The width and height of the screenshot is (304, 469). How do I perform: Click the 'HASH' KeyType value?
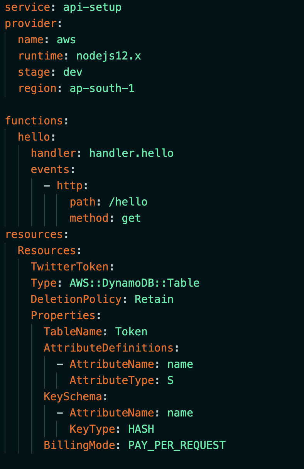tap(141, 429)
